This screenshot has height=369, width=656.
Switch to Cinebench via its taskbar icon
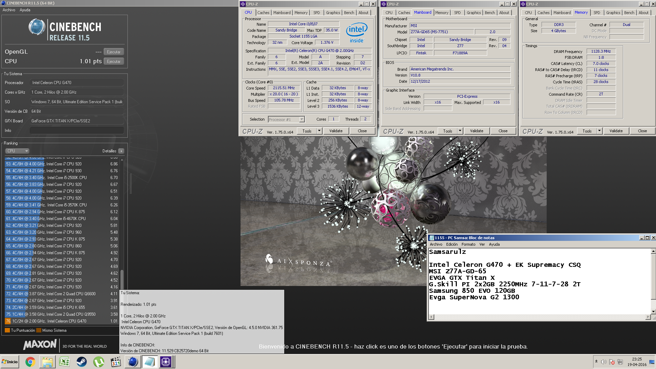133,362
